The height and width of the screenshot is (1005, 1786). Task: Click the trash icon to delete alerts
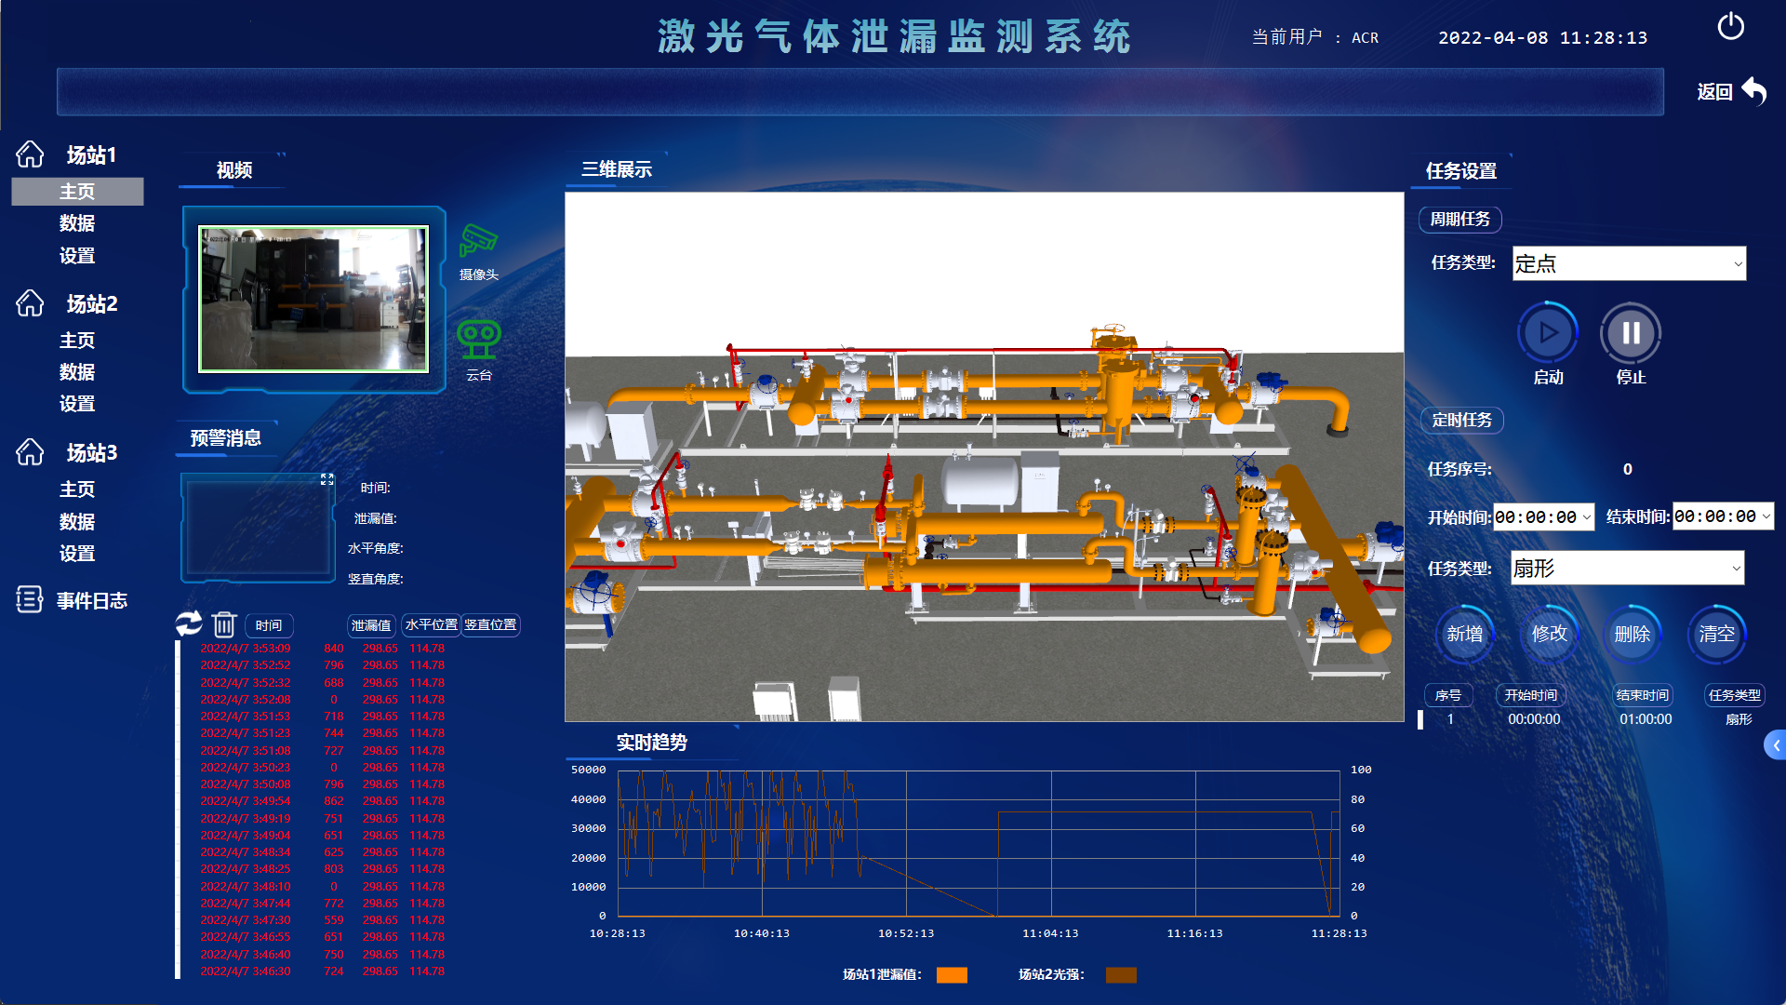(224, 624)
